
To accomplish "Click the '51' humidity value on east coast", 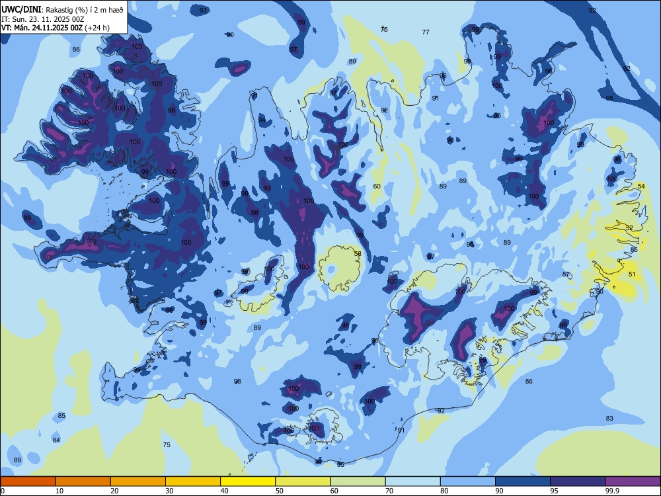I will tap(632, 274).
